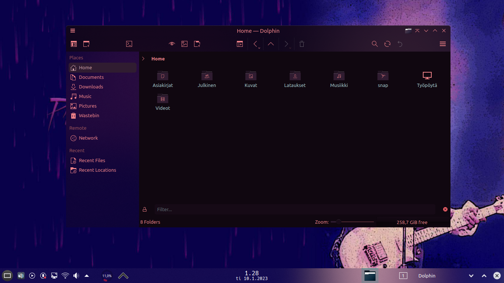Switch to virtual desktop 1 pager
The height and width of the screenshot is (283, 504).
click(x=403, y=276)
